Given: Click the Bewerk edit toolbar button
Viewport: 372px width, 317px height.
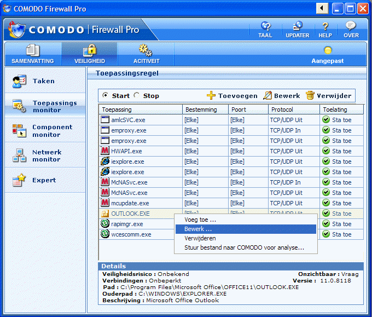Looking at the screenshot, I should pos(282,96).
